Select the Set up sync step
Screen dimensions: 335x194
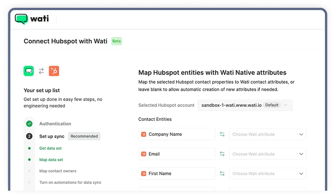point(52,136)
